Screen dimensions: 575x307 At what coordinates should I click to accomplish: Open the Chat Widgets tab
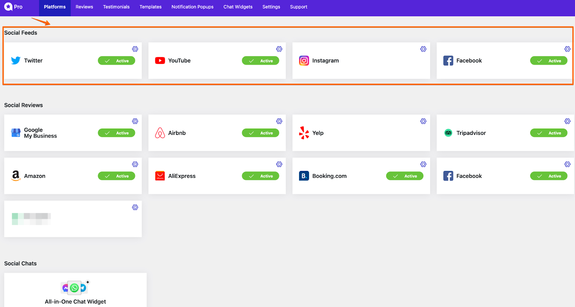tap(238, 7)
